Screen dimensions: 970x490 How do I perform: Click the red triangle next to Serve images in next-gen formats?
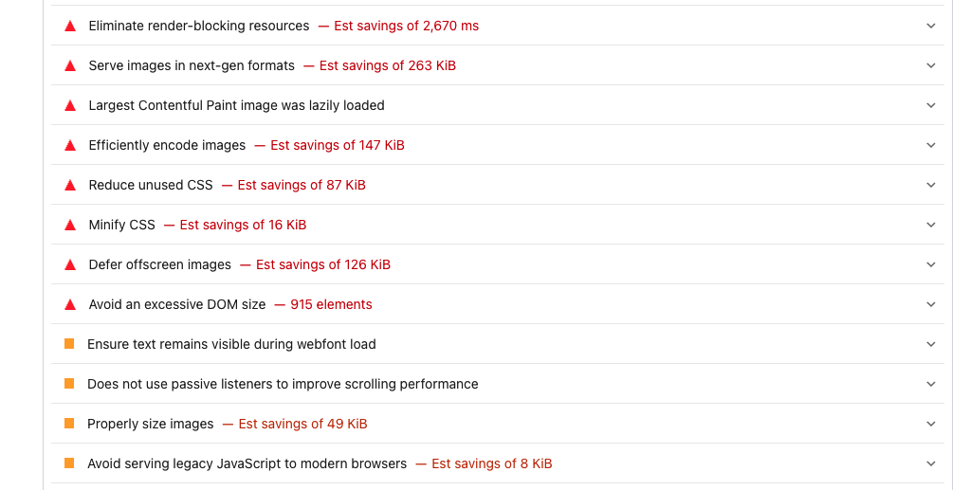point(70,65)
